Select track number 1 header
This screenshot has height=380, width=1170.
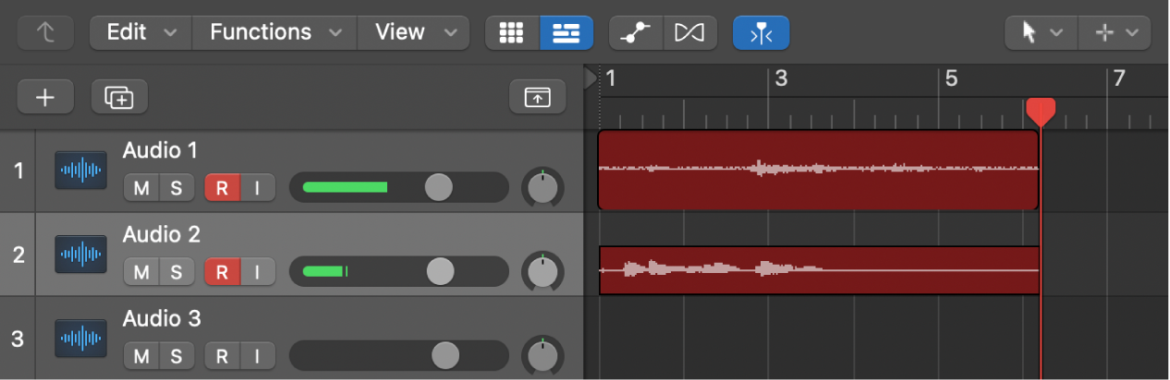pyautogui.click(x=18, y=172)
